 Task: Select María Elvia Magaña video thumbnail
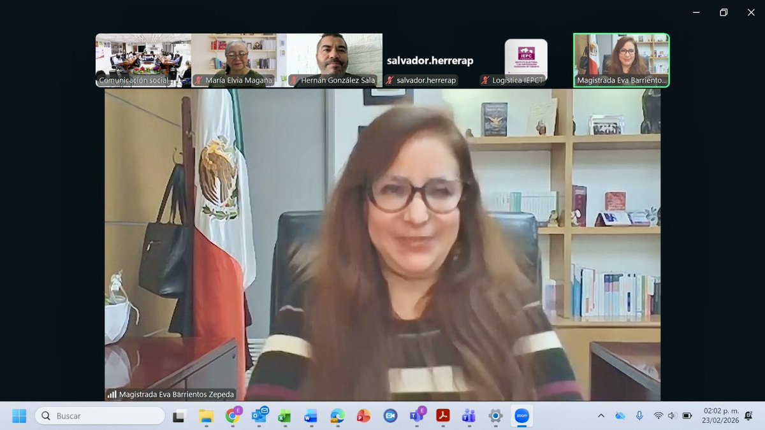click(239, 60)
